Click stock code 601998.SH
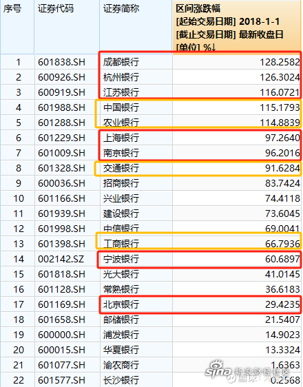 click(x=62, y=229)
